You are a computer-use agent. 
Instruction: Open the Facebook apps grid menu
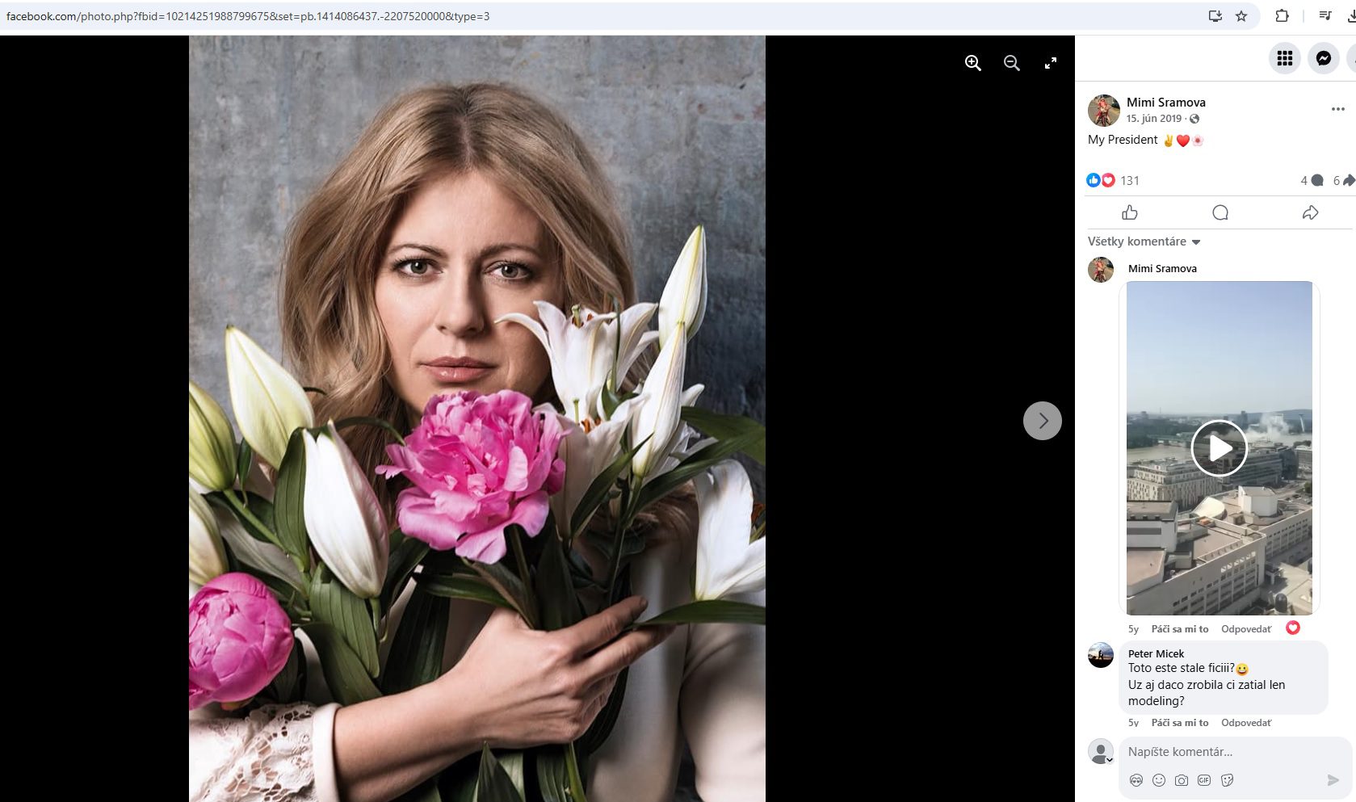click(x=1284, y=58)
